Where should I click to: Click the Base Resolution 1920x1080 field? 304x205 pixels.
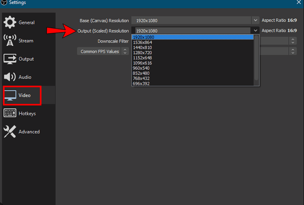[191, 20]
